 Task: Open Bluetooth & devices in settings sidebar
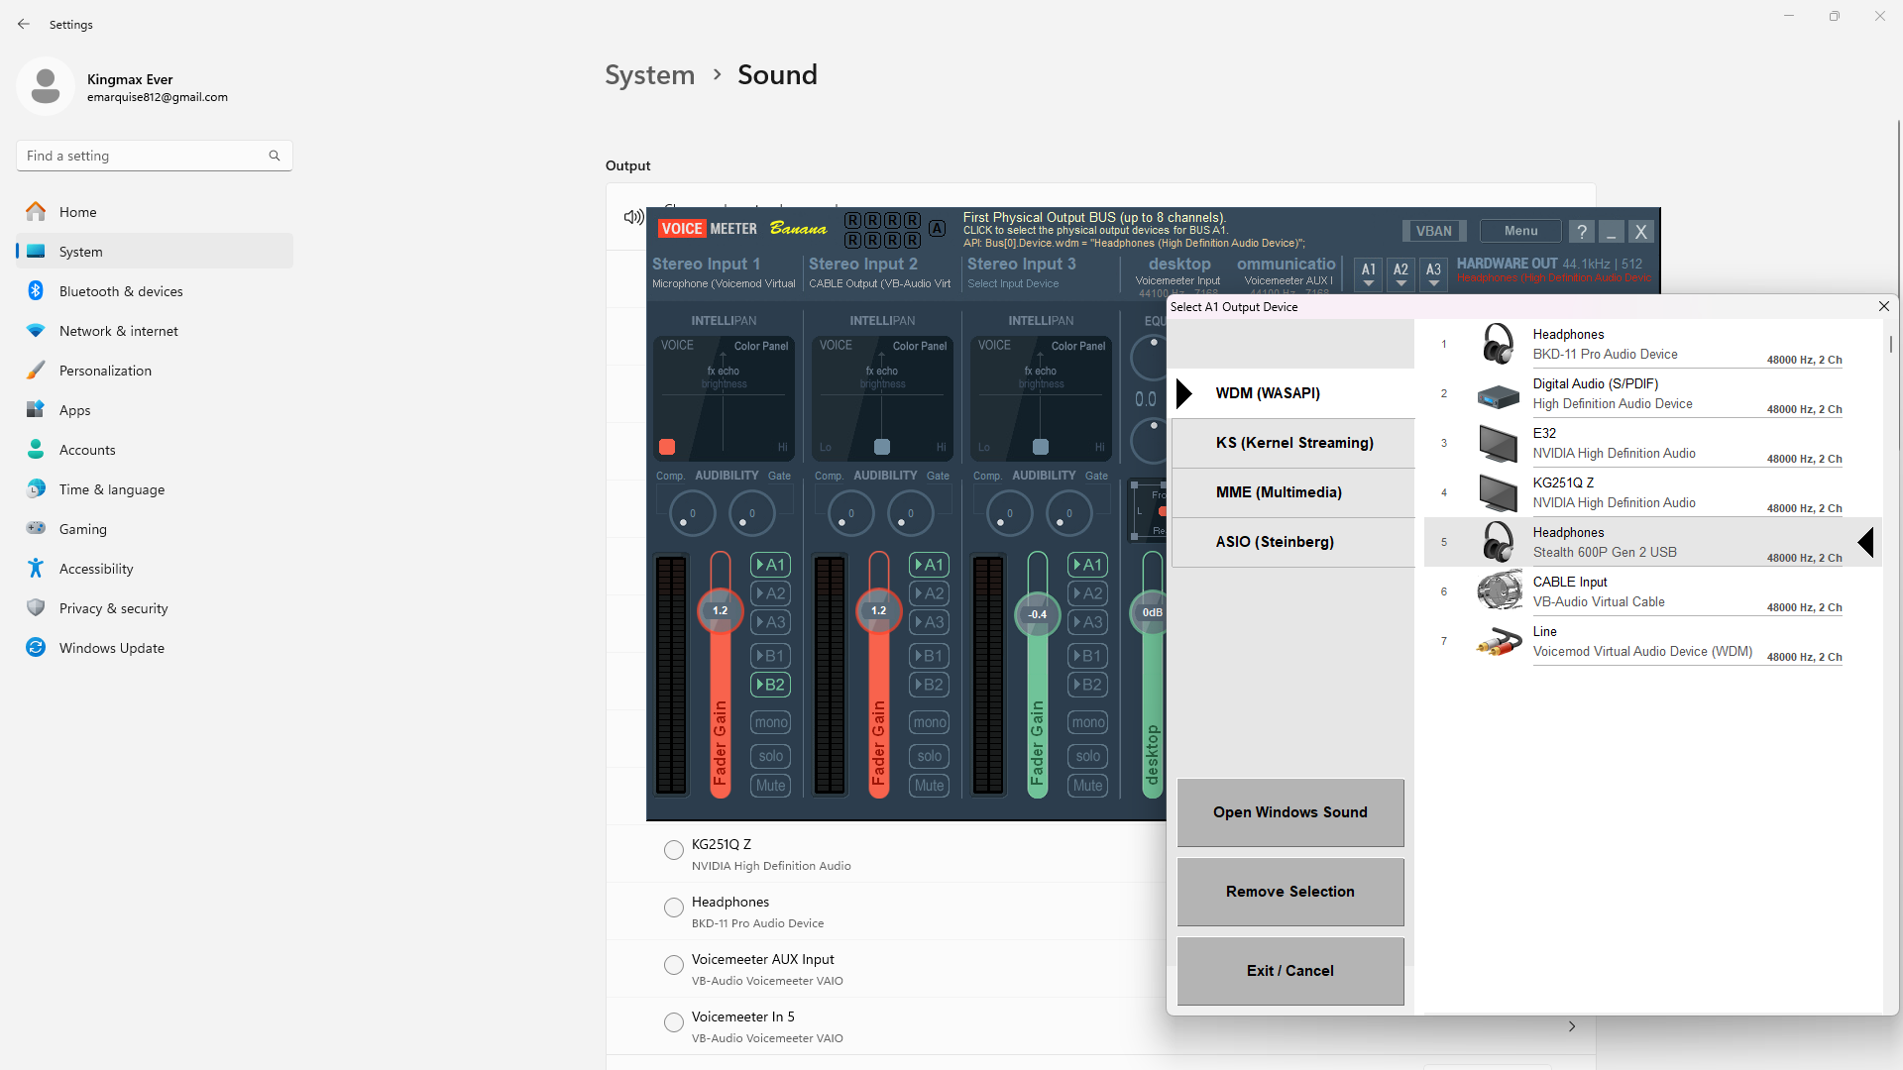tap(121, 291)
